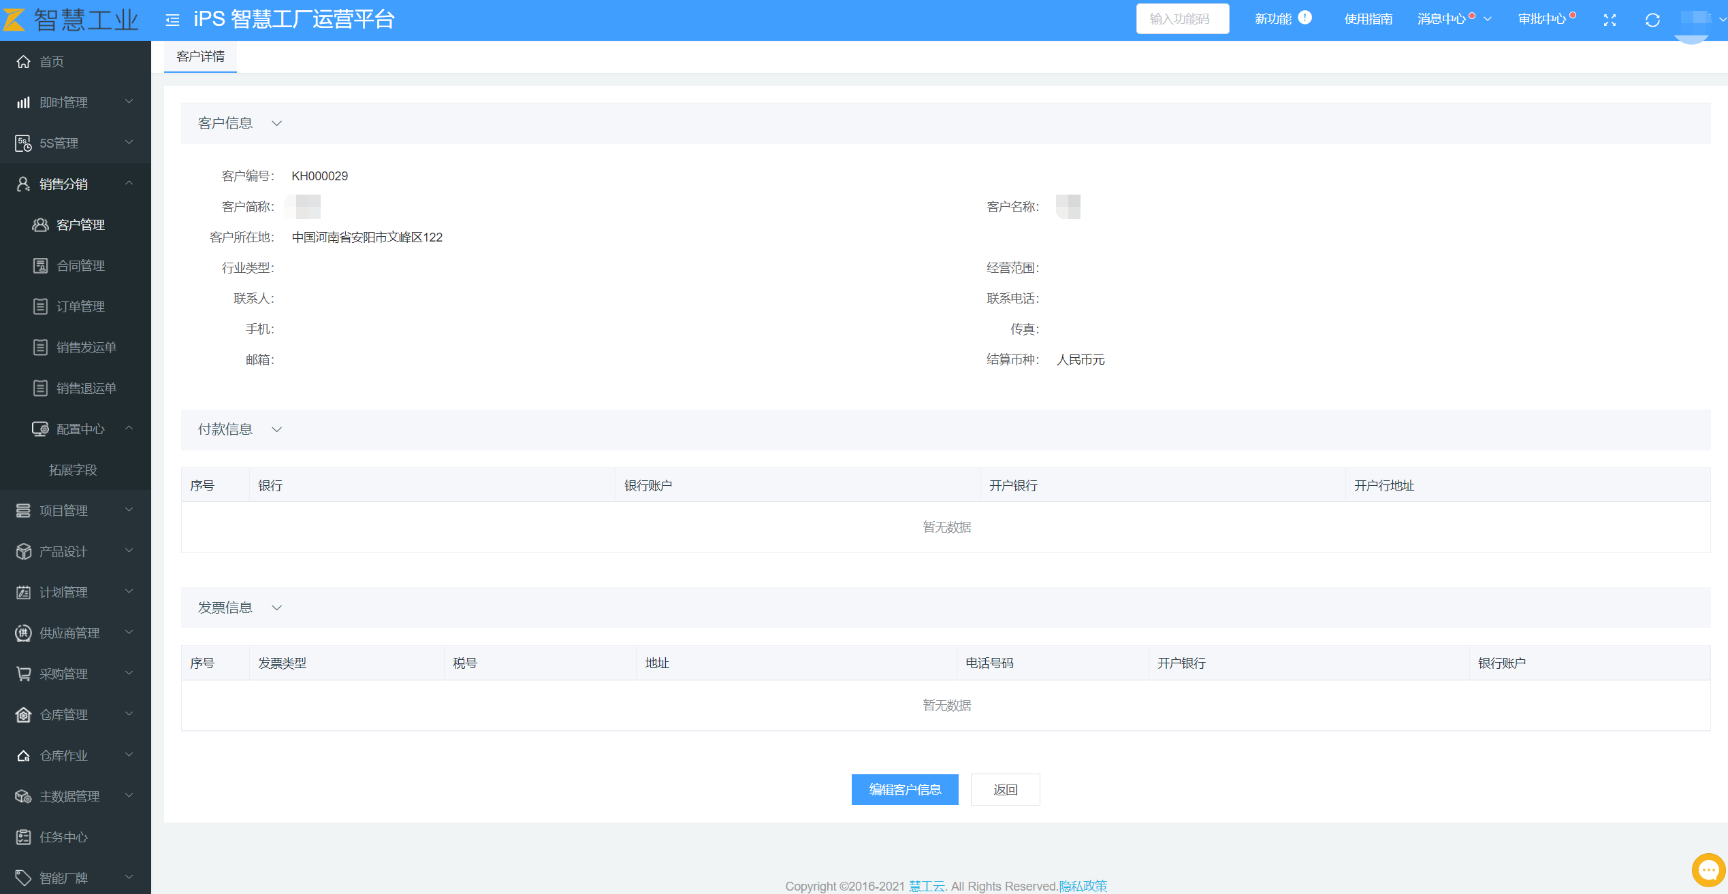Screen dimensions: 1728x894
Task: Click the 返回 button
Action: click(x=1005, y=789)
